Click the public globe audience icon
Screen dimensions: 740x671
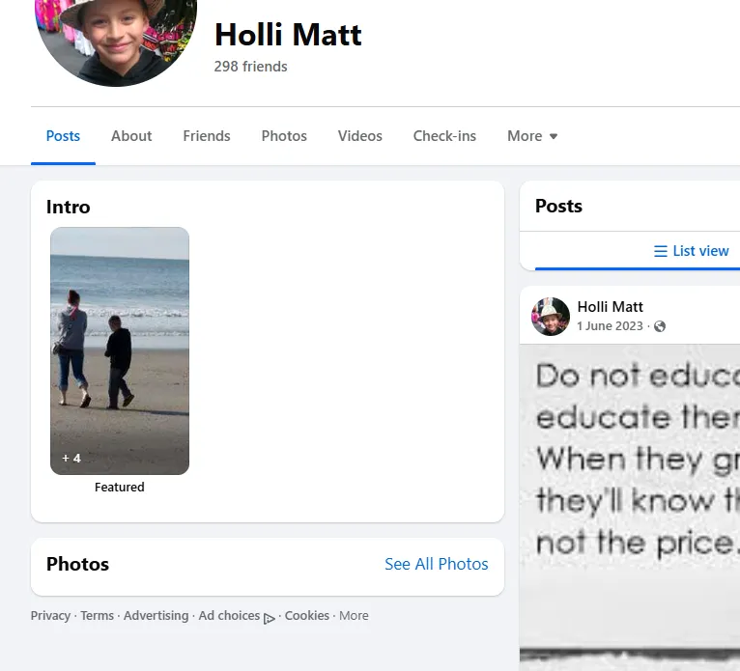click(x=659, y=326)
